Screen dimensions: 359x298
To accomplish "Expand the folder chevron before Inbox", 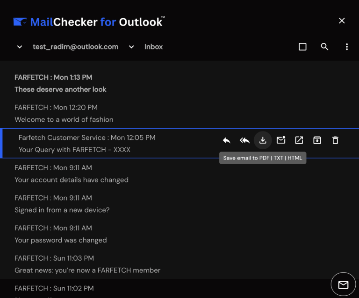I will tap(131, 47).
